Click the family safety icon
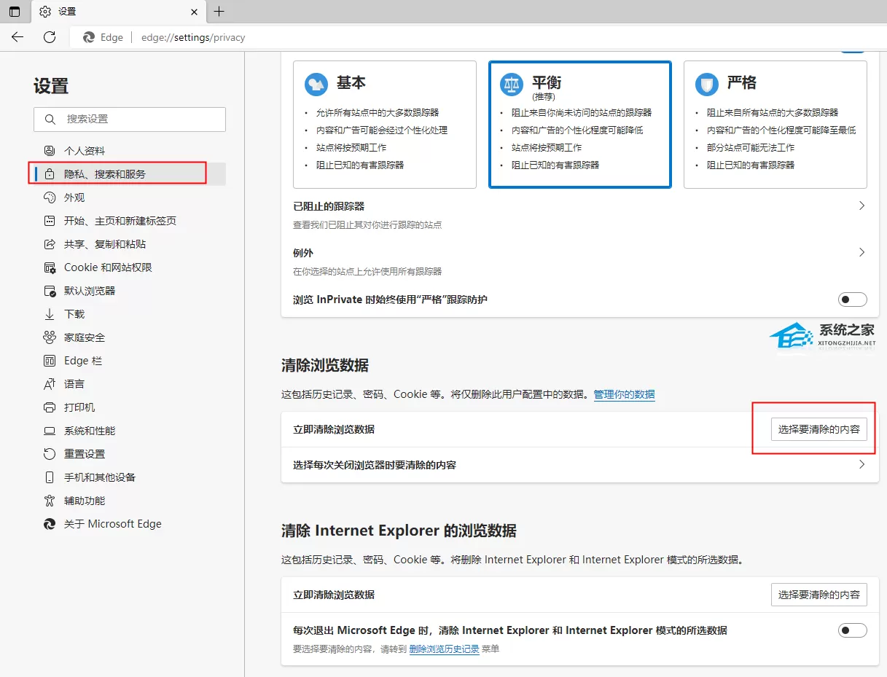 click(x=50, y=337)
